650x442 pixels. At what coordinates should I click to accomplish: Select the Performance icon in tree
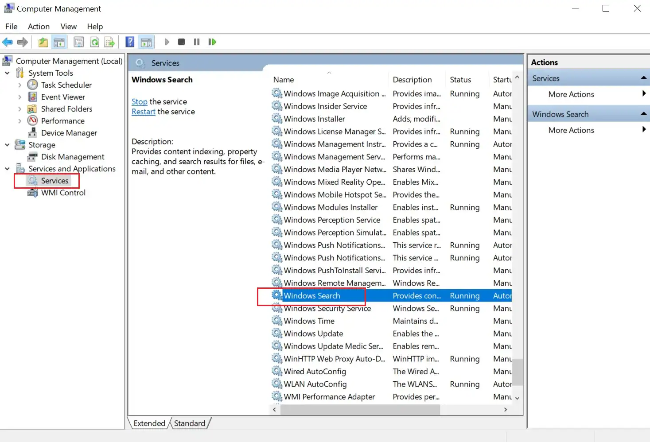coord(32,120)
